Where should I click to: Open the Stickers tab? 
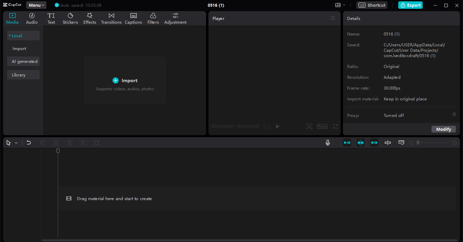point(70,18)
